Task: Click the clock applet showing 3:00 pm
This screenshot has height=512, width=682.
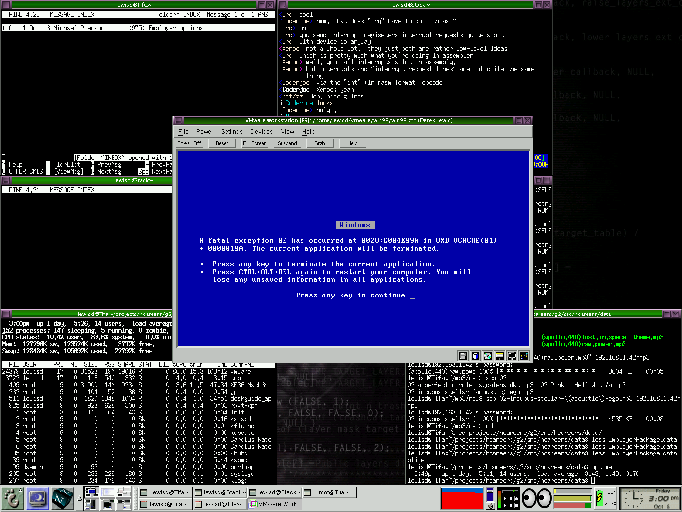Action: [x=650, y=498]
